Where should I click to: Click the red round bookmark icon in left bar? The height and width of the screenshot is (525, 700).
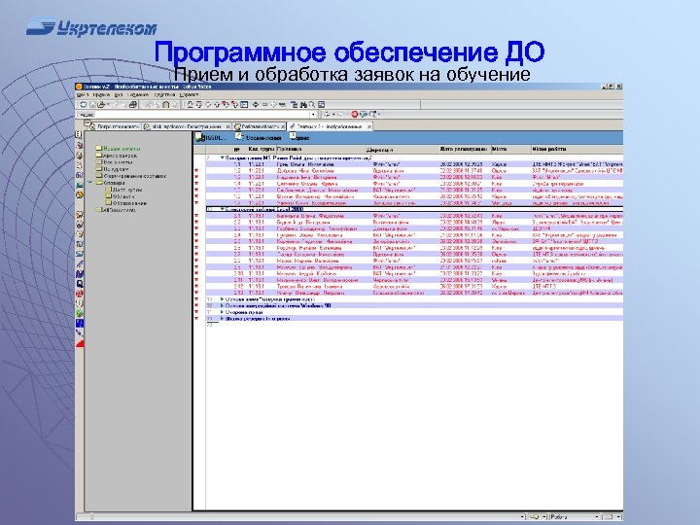(x=80, y=294)
